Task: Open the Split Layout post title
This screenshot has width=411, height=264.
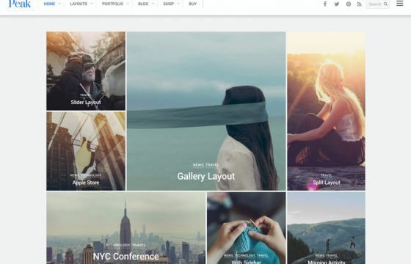Action: tap(327, 183)
